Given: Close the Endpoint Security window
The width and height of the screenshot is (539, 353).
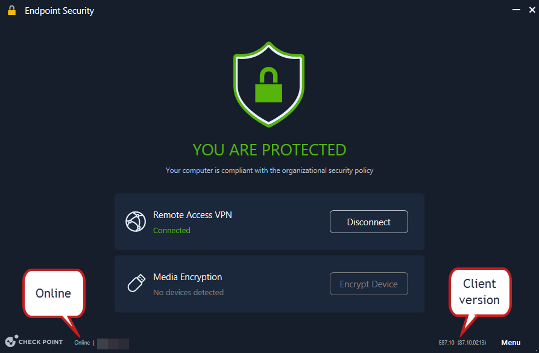Looking at the screenshot, I should (532, 10).
